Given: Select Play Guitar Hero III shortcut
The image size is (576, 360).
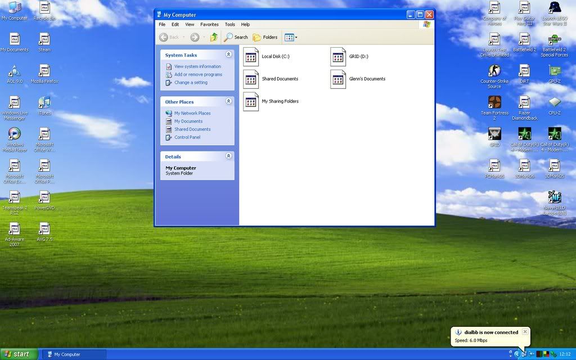Looking at the screenshot, I should pyautogui.click(x=525, y=13).
